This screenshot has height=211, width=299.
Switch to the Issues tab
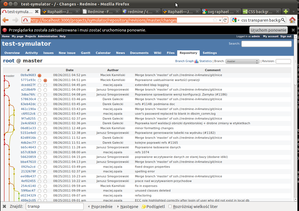[48, 53]
